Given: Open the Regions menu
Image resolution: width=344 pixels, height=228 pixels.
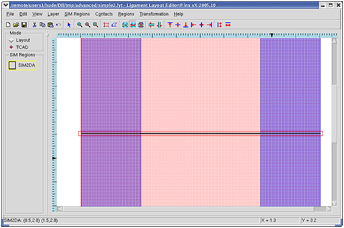Looking at the screenshot, I should click(126, 14).
